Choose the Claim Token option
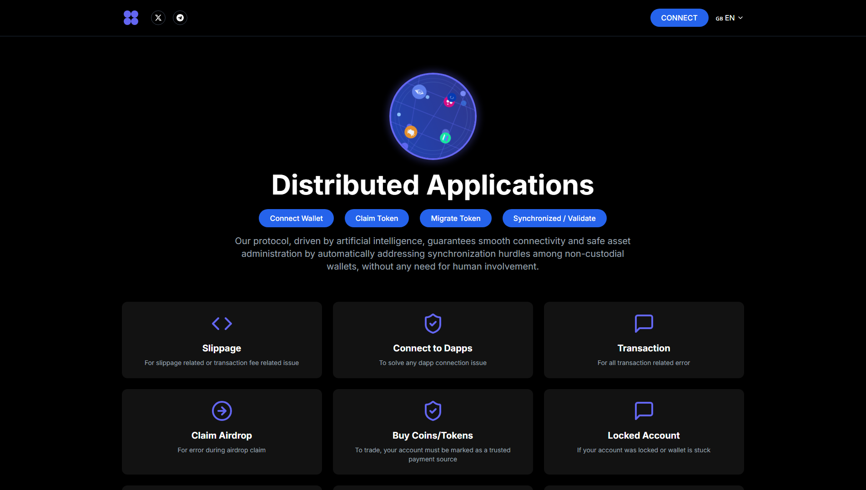The width and height of the screenshot is (866, 490). click(x=377, y=218)
